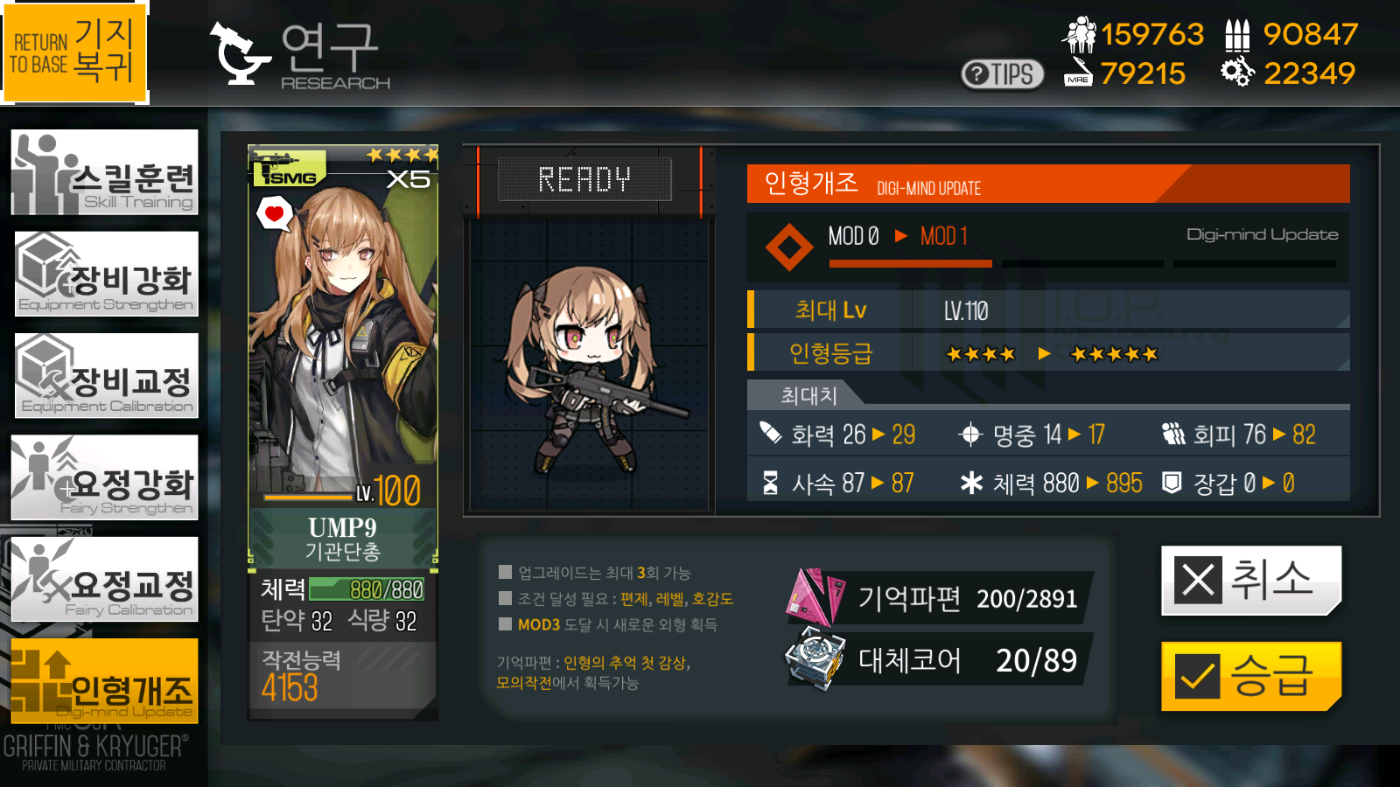Click the substitute core item icon
The width and height of the screenshot is (1400, 787).
point(815,659)
